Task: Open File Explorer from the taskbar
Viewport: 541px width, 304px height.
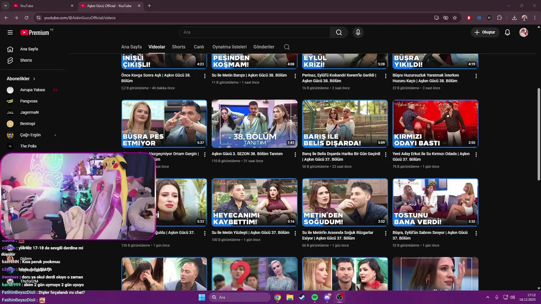Action: tap(290, 297)
